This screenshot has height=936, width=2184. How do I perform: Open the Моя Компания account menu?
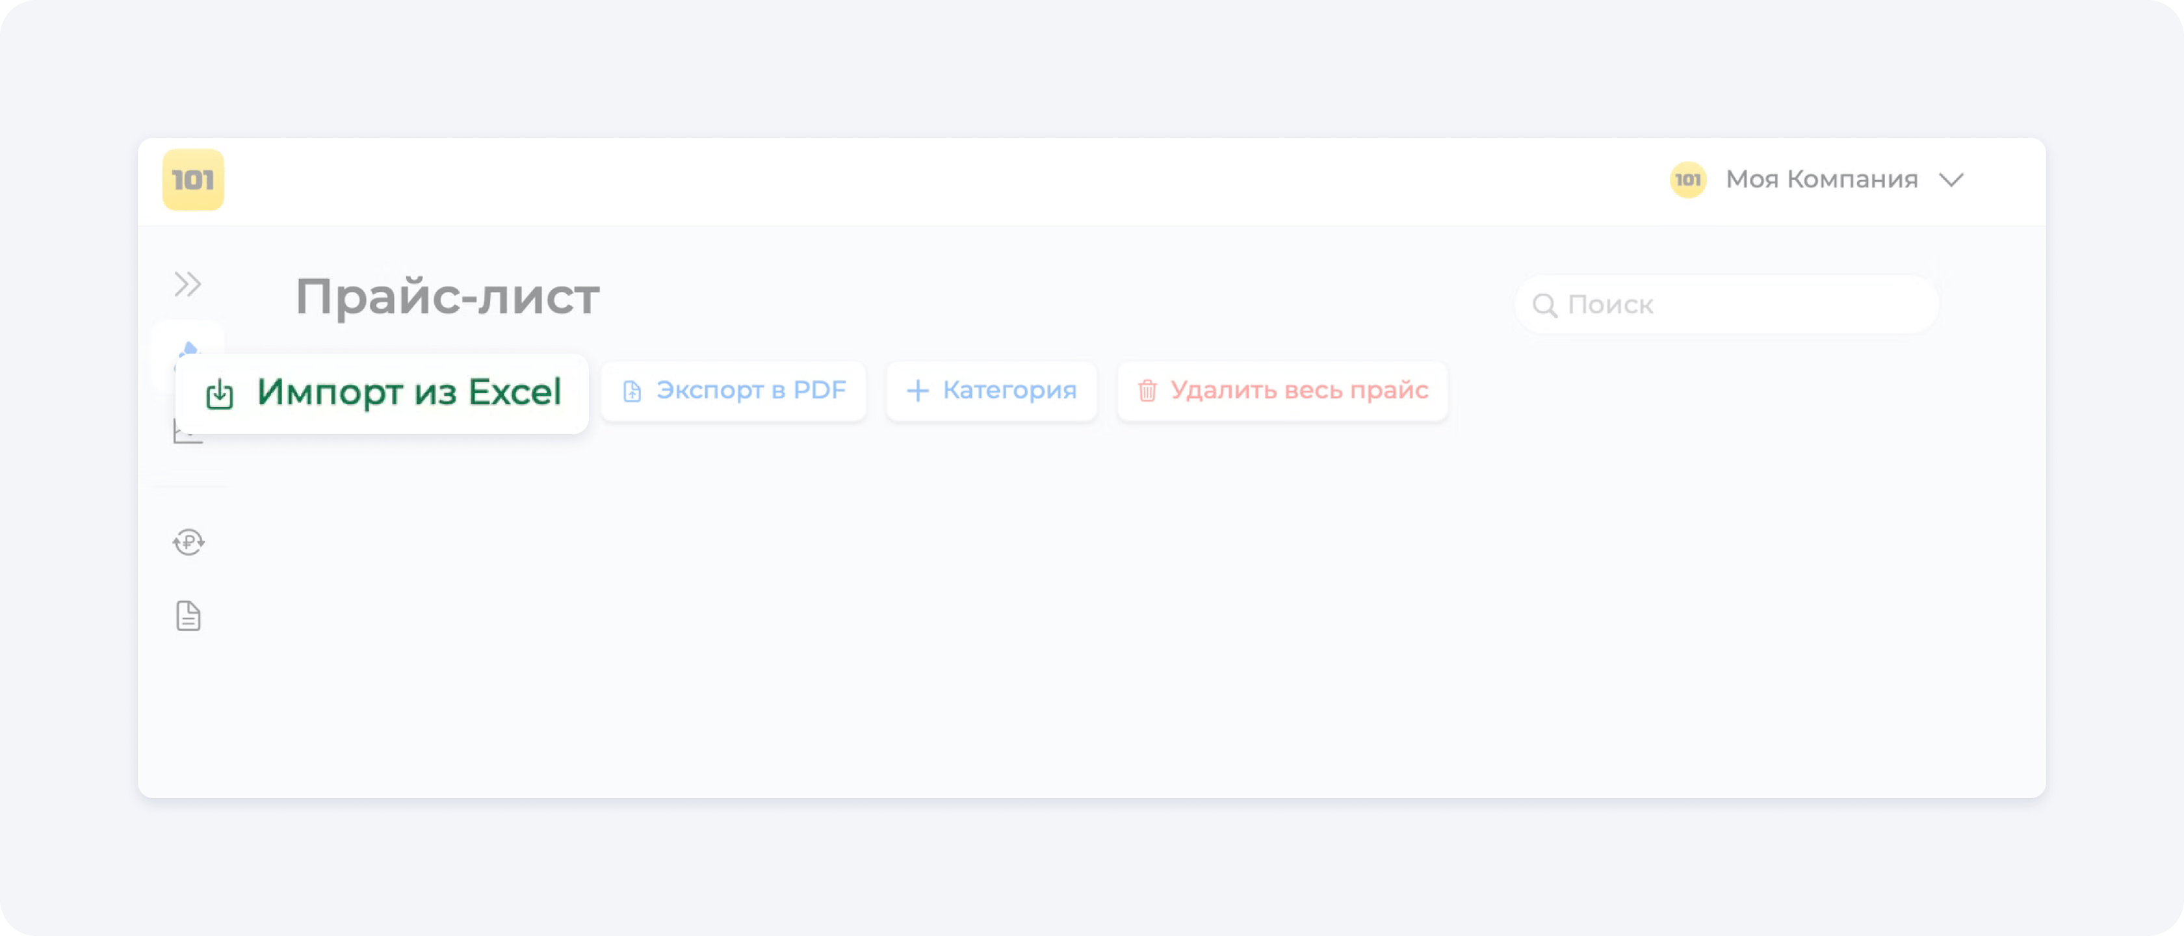tap(1821, 180)
